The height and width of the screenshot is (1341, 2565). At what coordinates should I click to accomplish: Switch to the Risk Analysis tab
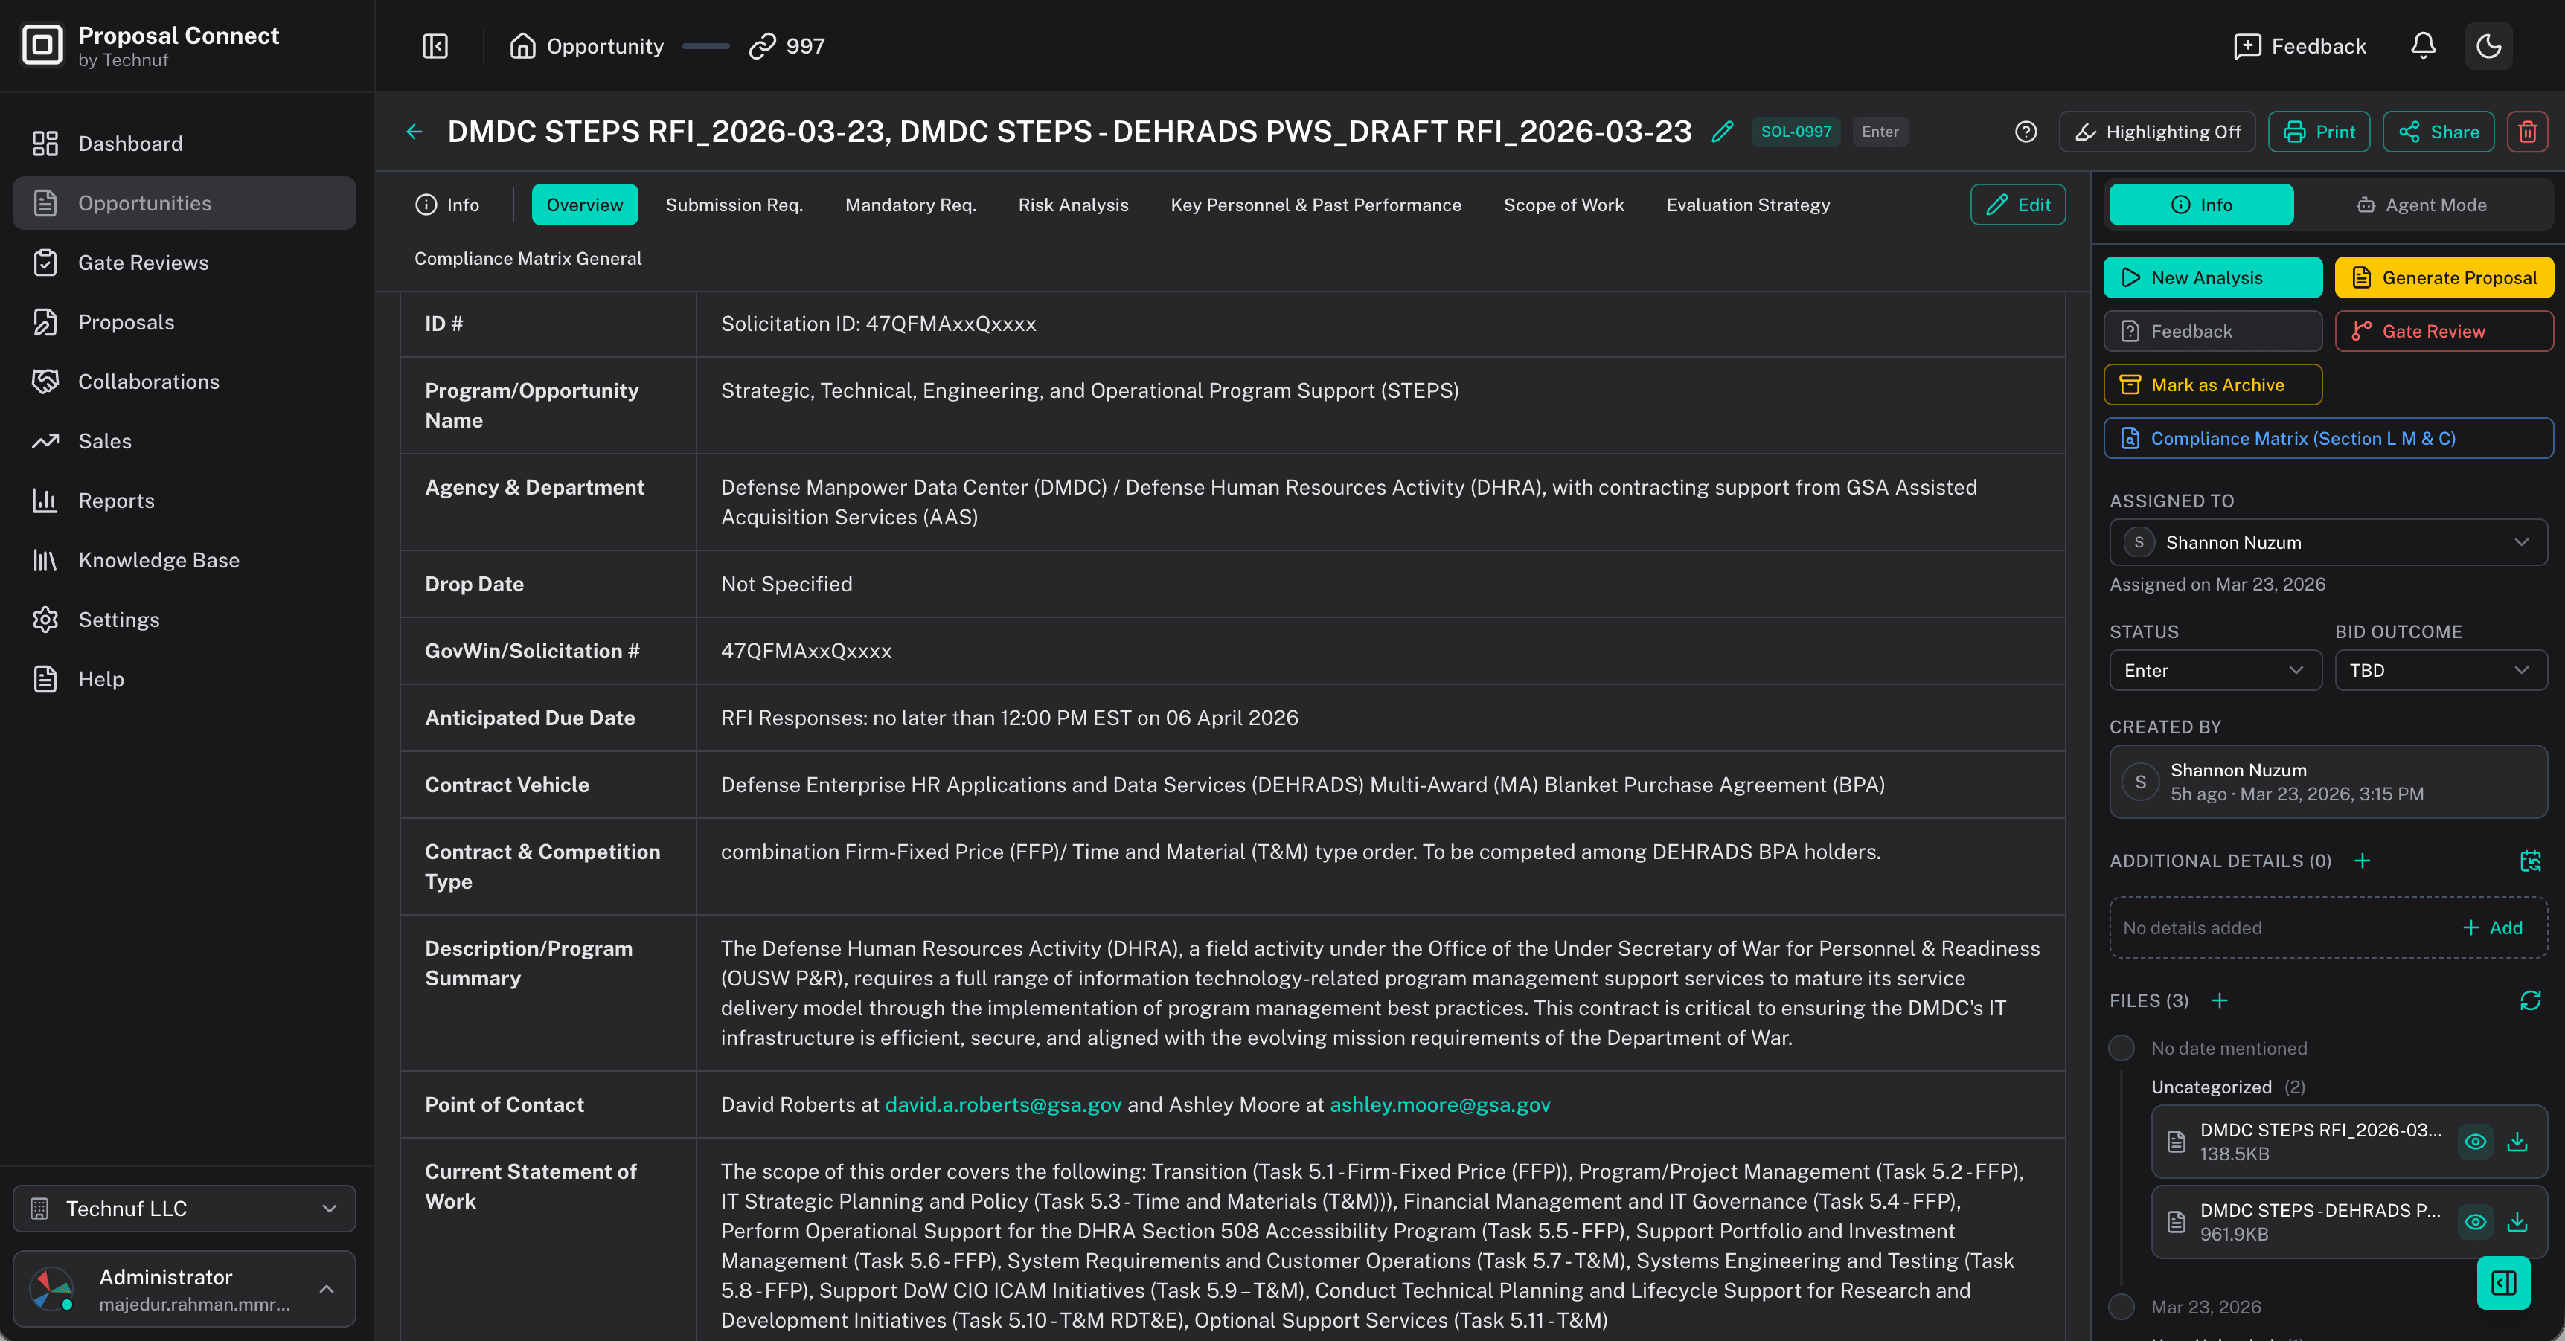point(1072,204)
